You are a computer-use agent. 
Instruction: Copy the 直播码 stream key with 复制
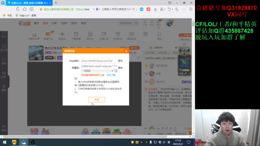click(120, 68)
